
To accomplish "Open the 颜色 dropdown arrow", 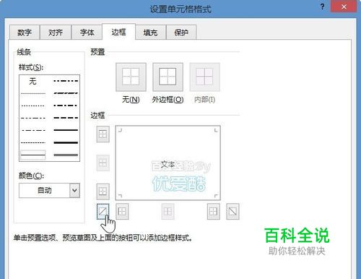I will (x=74, y=190).
